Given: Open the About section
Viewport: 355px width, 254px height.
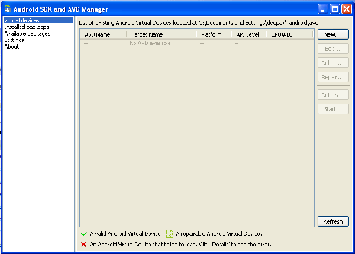Looking at the screenshot, I should pos(12,47).
